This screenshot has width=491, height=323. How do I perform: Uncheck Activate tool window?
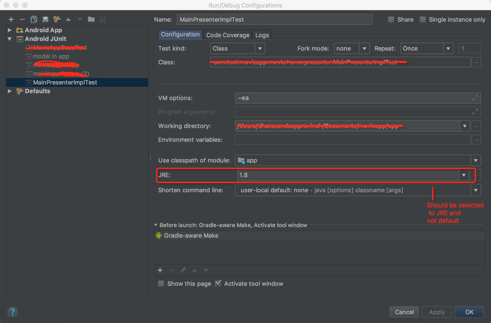218,284
